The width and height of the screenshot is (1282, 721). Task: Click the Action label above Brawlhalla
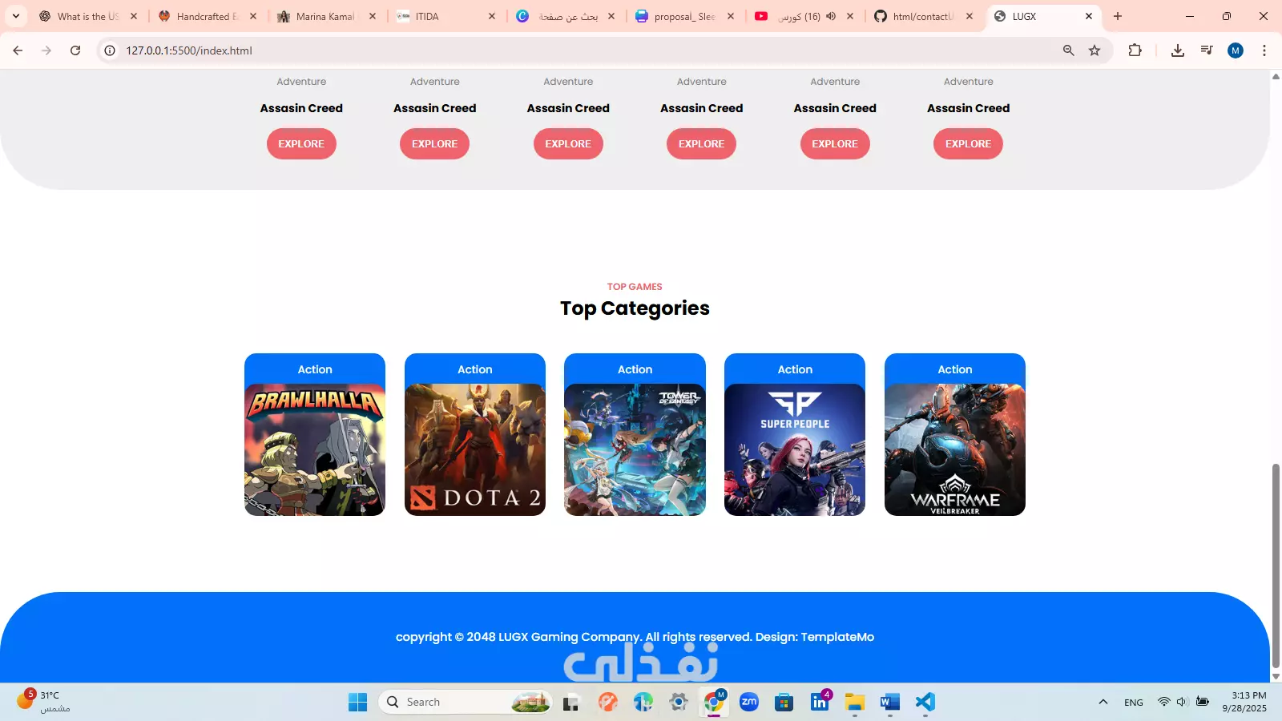pos(315,369)
